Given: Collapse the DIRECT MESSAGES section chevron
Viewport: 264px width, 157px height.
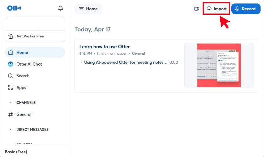Looking at the screenshot, I should (10, 129).
